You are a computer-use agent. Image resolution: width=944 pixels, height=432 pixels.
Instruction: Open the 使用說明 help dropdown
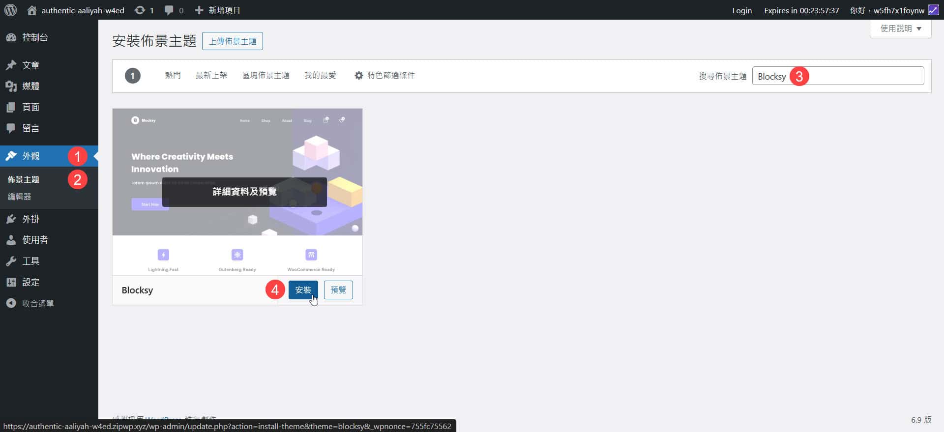point(900,29)
